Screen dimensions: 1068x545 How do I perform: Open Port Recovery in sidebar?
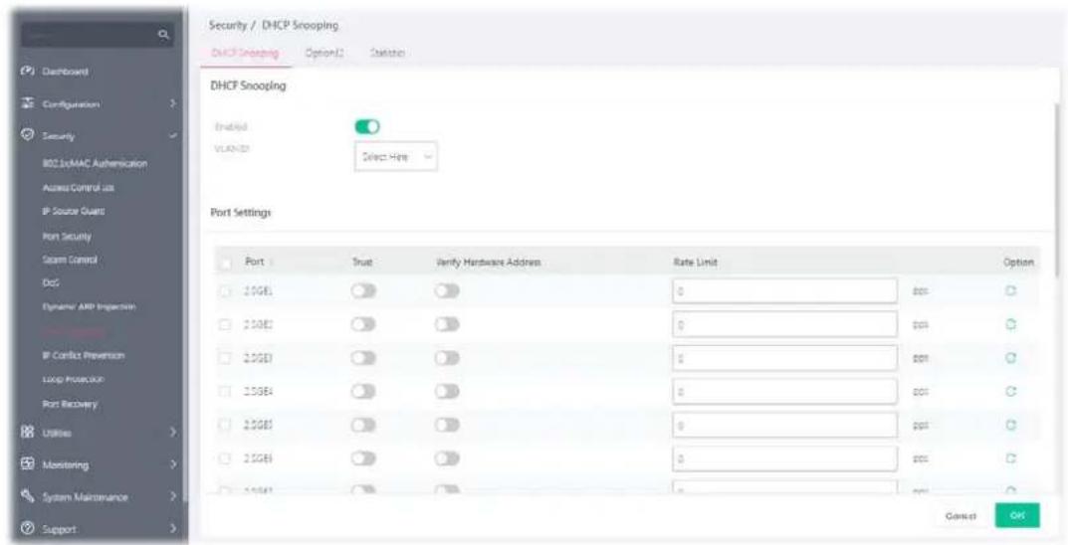[69, 404]
